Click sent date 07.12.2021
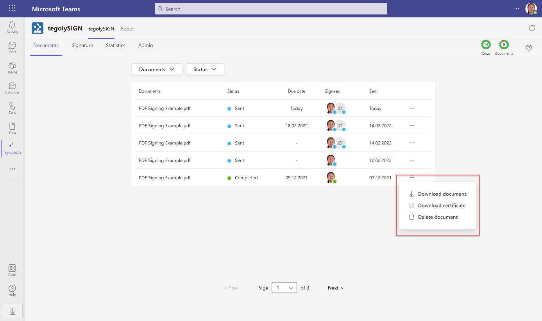The image size is (542, 321). 380,178
